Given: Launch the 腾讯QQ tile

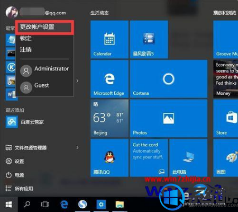Looking at the screenshot, I should (x=109, y=158).
